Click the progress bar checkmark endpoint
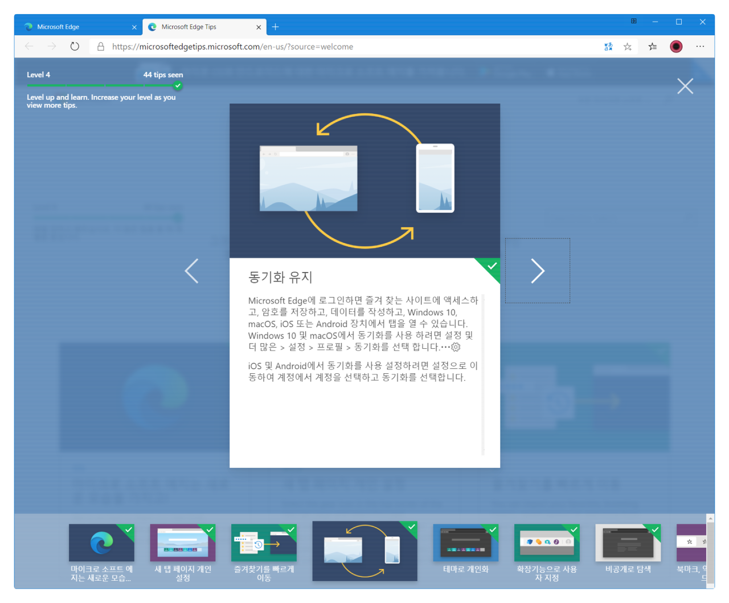 coord(178,85)
